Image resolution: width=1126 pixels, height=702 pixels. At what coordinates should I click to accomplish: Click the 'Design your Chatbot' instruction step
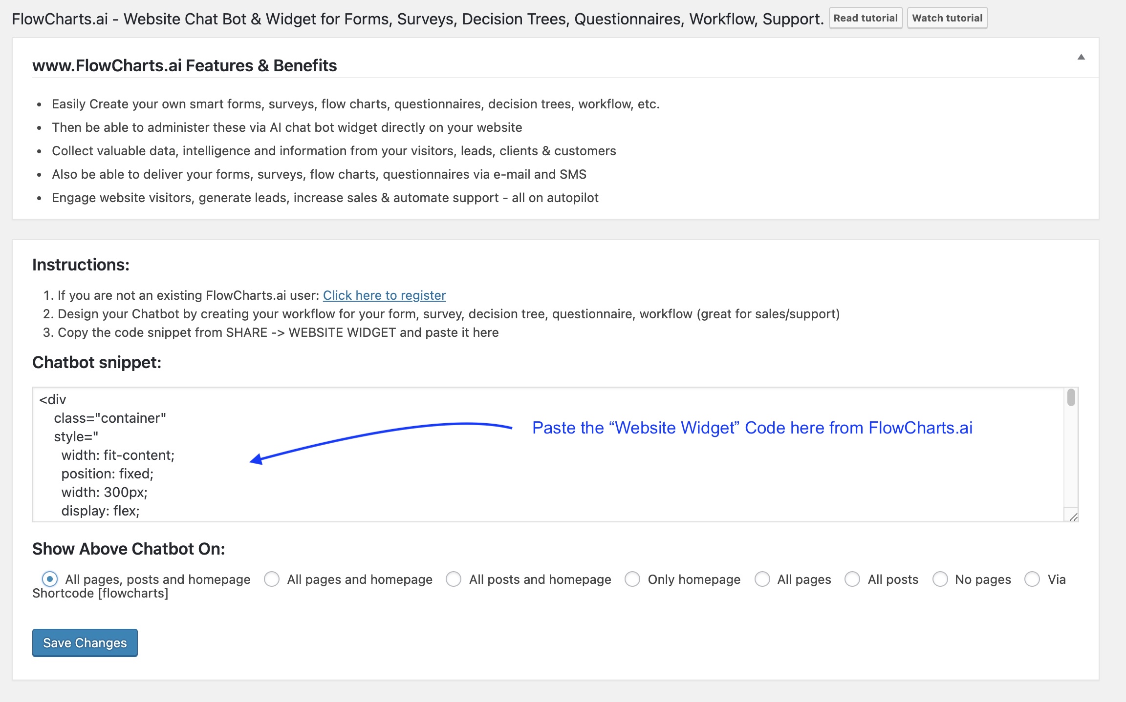pos(449,314)
